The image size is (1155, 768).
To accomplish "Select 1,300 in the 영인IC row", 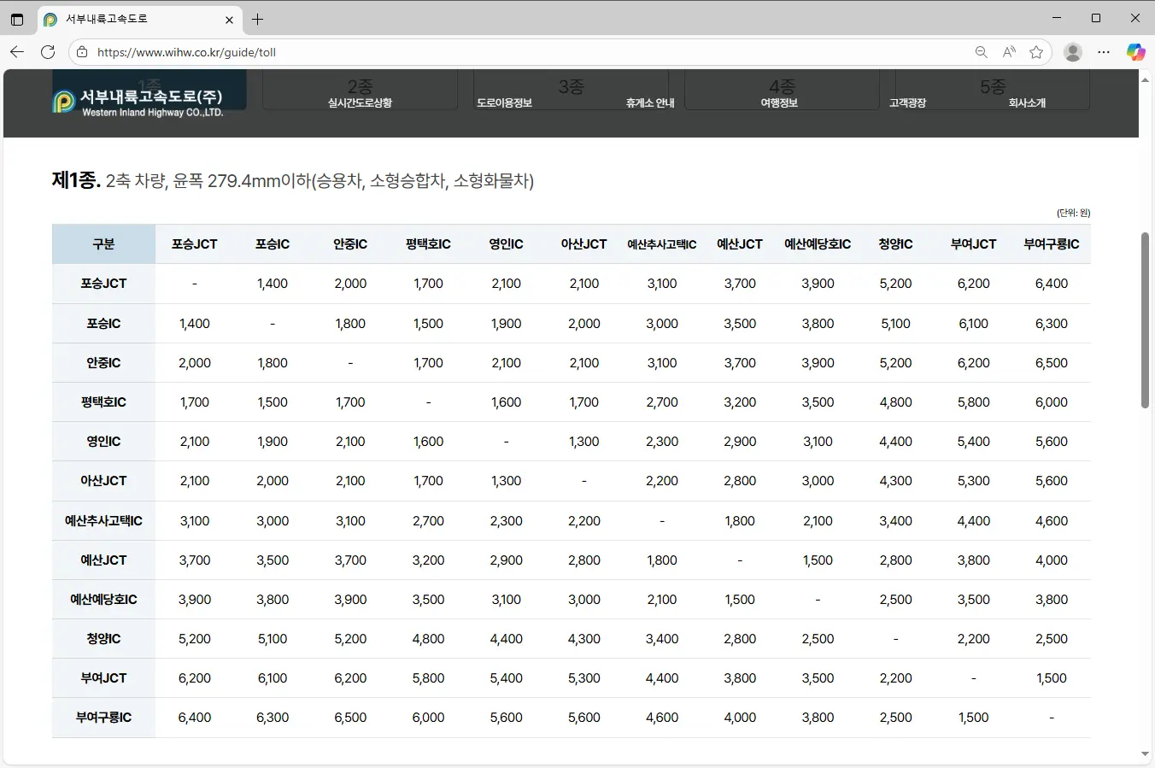I will [584, 442].
